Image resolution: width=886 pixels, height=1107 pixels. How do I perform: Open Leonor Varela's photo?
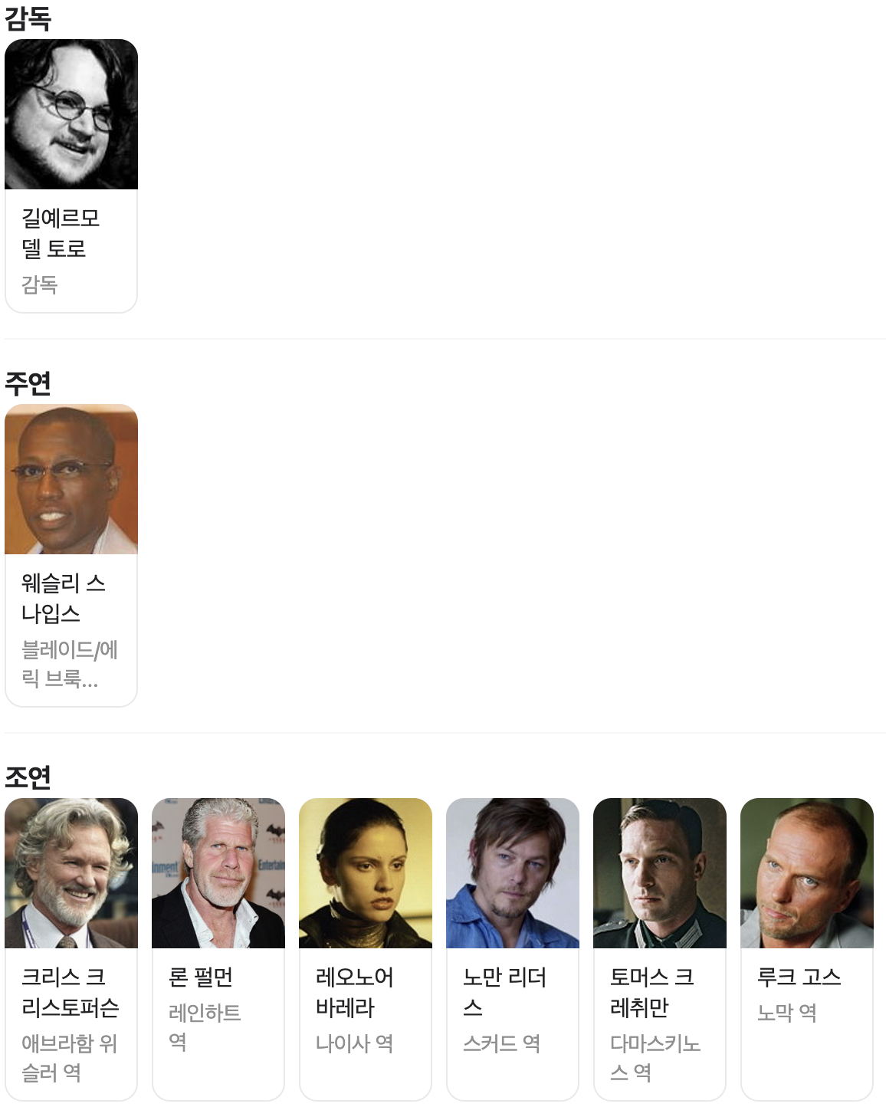(366, 873)
